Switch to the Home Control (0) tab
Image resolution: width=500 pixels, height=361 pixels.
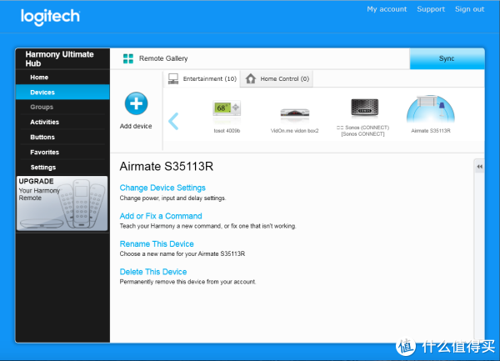point(277,79)
